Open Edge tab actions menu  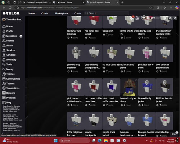pyautogui.click(x=14, y=2)
